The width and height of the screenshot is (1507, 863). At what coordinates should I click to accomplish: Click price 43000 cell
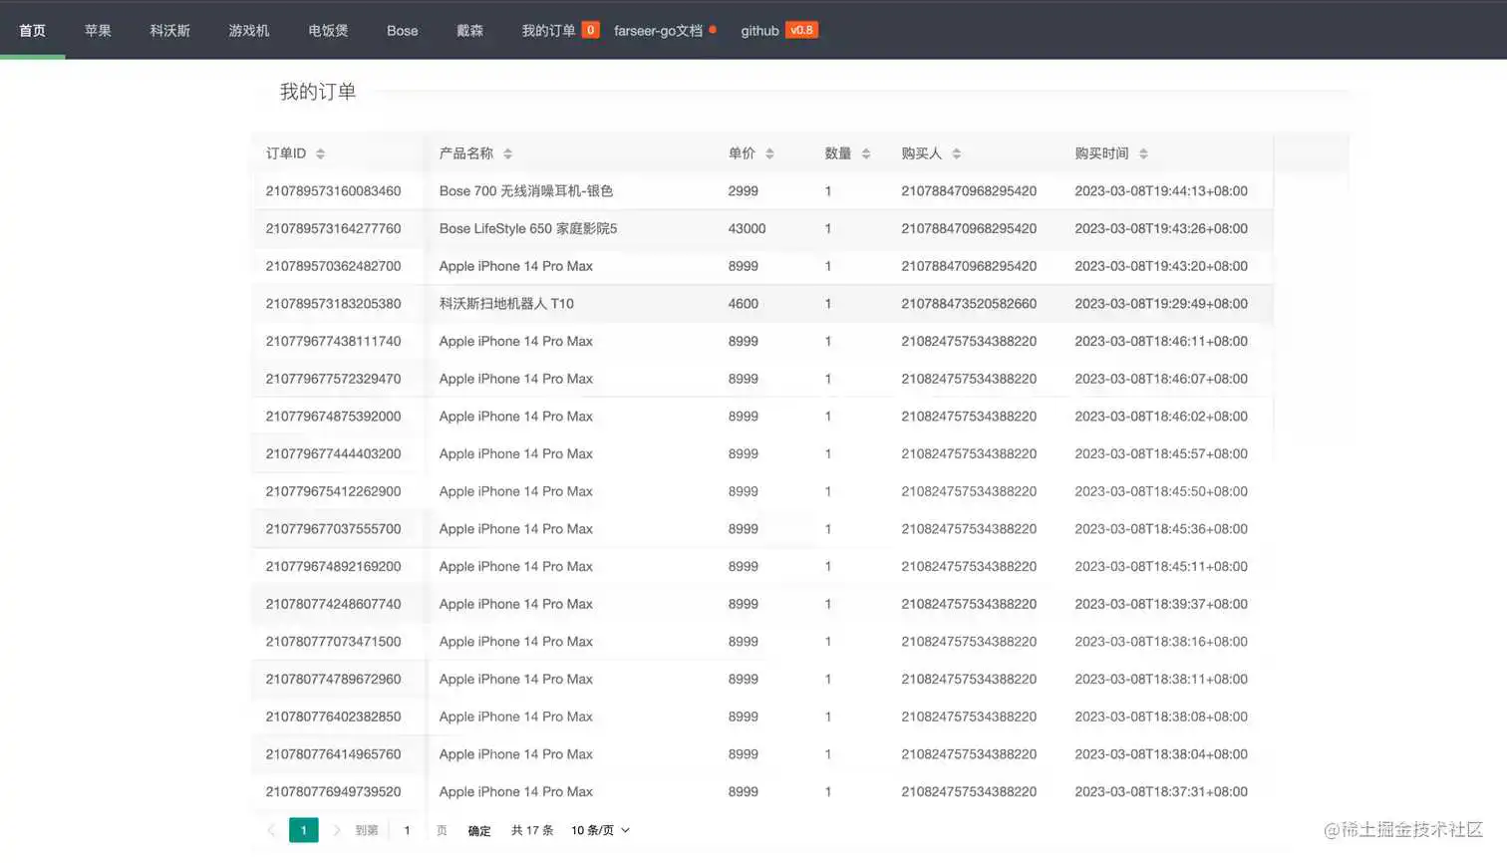[x=747, y=229]
